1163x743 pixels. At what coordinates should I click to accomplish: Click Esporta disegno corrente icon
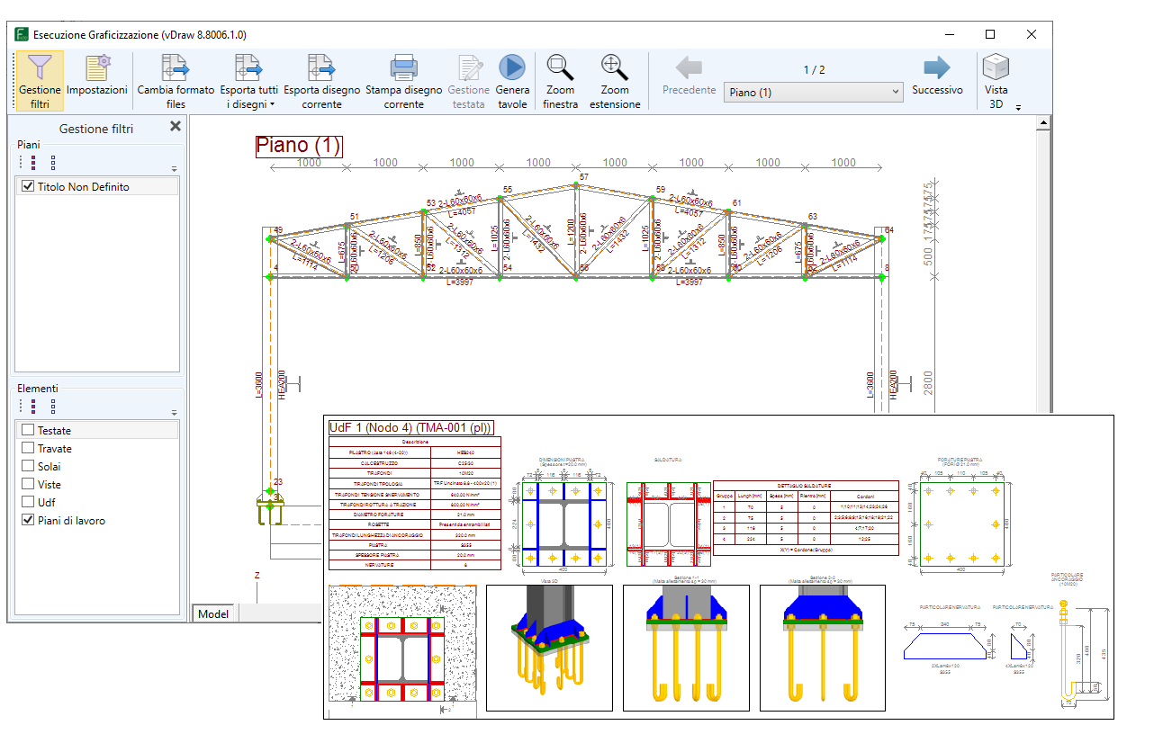321,67
